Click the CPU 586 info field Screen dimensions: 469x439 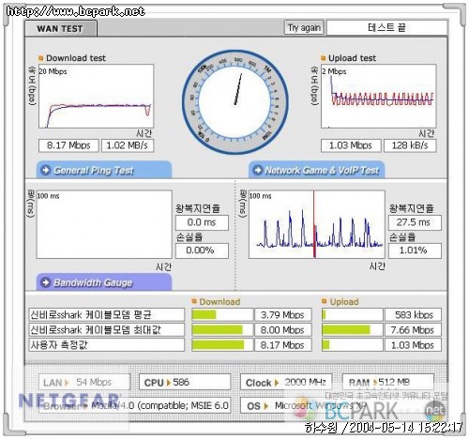tap(185, 382)
